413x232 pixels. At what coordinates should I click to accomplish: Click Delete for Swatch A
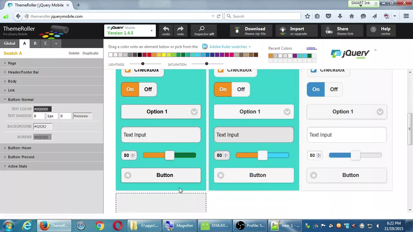pyautogui.click(x=74, y=53)
